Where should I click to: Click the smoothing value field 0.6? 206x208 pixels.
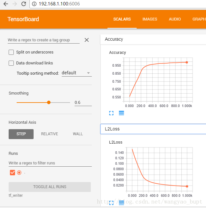[83, 103]
